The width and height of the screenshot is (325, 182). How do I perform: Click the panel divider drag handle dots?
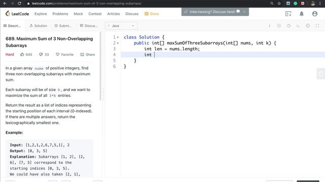point(103,94)
